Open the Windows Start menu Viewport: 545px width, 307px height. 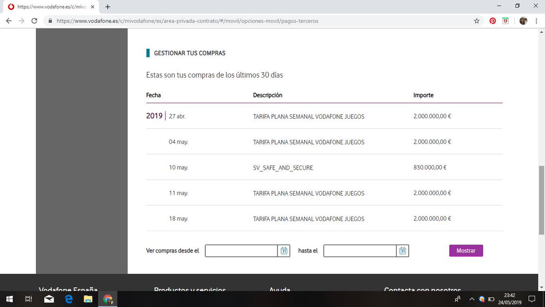click(10, 299)
